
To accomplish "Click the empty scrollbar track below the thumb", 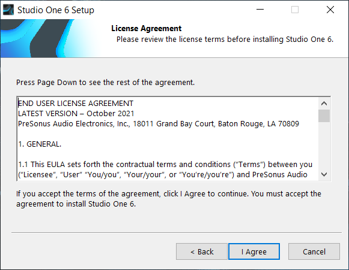I will tap(324, 145).
